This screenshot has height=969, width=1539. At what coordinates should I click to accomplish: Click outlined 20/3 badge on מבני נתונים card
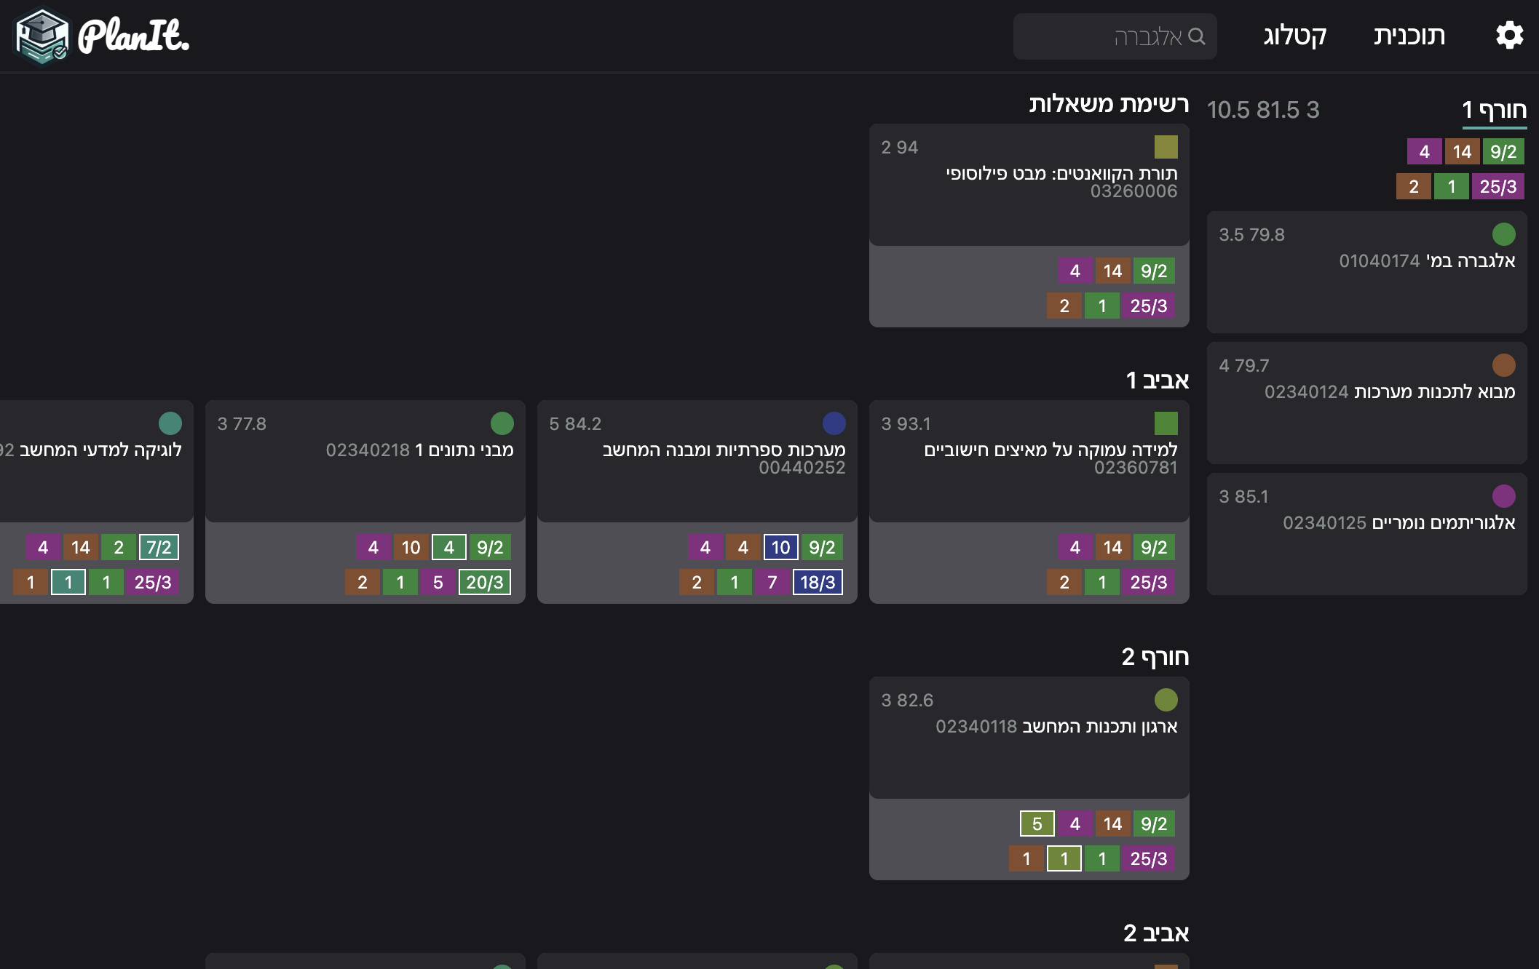coord(484,582)
